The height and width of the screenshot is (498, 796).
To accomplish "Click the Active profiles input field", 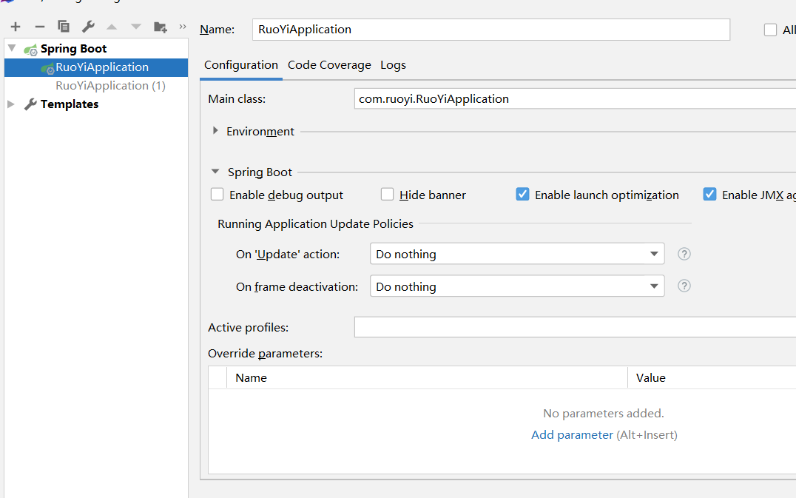I will coord(574,327).
